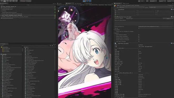Click the Stats button in the Game view

pos(106,5)
